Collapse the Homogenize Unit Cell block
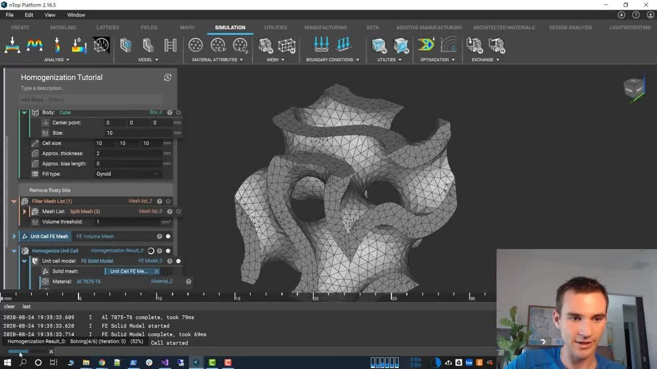This screenshot has height=369, width=657. point(14,251)
